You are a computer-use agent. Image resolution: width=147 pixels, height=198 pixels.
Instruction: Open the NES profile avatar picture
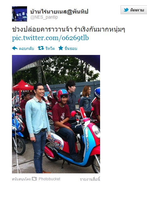[x=20, y=14]
